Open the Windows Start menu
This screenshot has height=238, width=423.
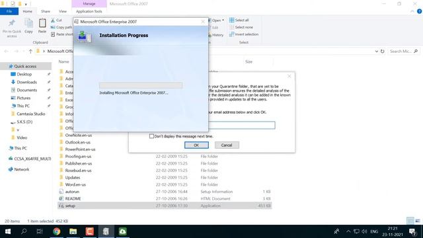click(x=8, y=231)
